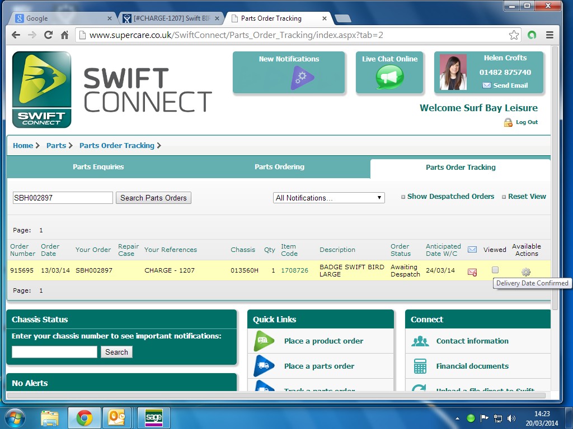Open New Notifications gear icon

tap(302, 78)
